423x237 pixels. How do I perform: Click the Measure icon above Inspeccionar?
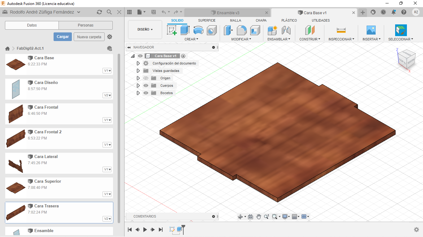pyautogui.click(x=341, y=30)
